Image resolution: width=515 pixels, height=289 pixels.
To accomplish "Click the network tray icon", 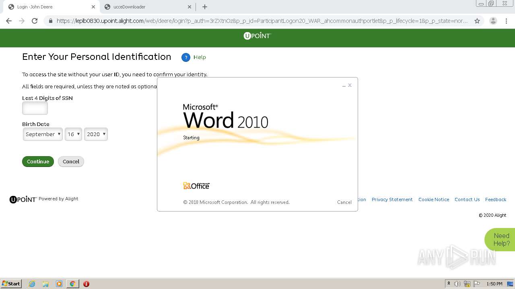I will (x=467, y=284).
